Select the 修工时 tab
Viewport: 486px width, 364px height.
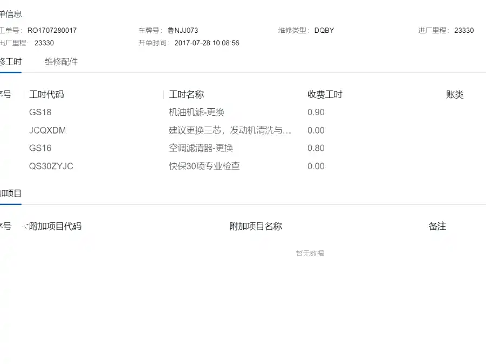tap(11, 61)
